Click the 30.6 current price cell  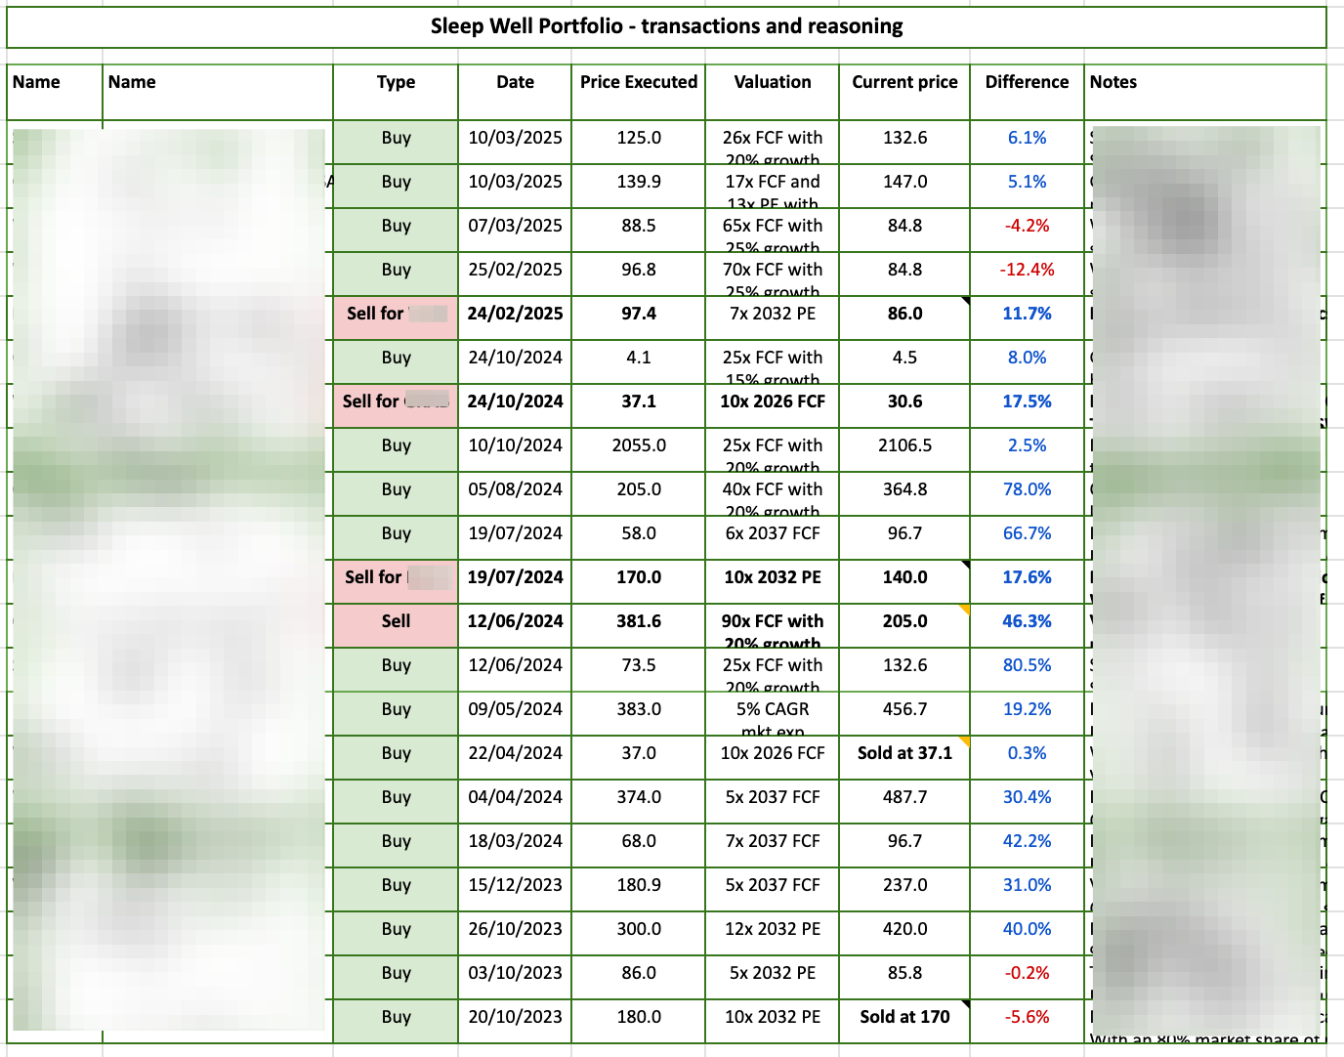(x=904, y=406)
